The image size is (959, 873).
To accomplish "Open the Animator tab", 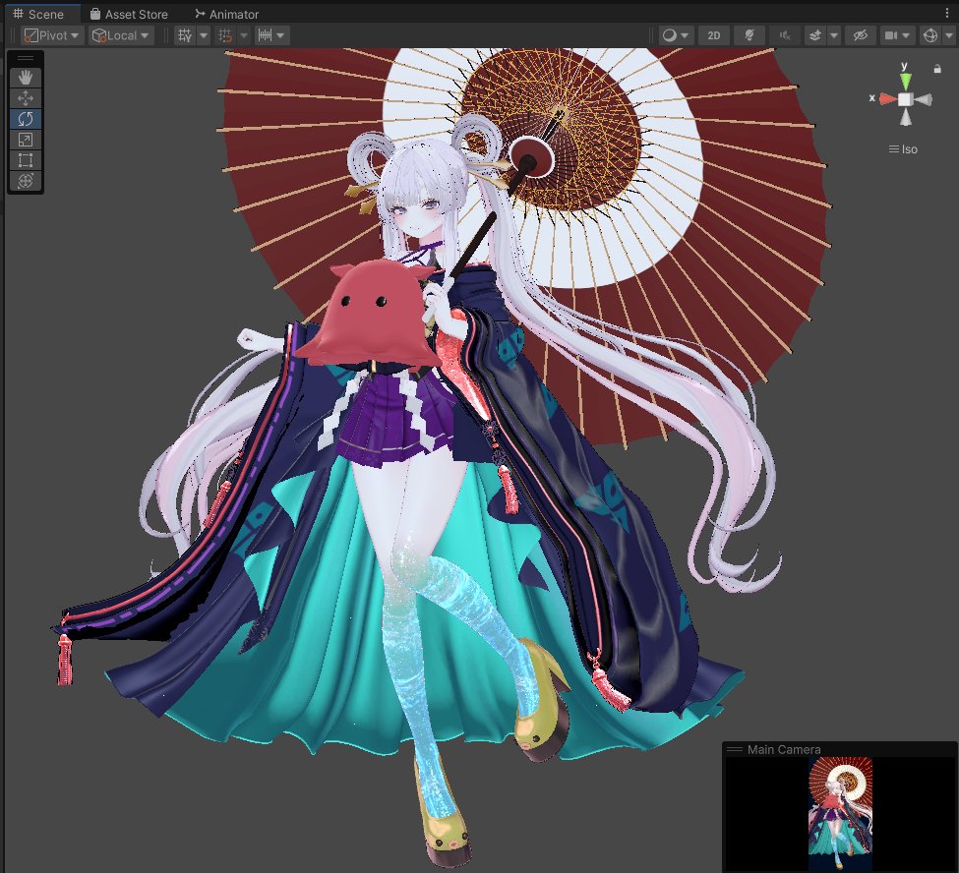I will pyautogui.click(x=227, y=14).
